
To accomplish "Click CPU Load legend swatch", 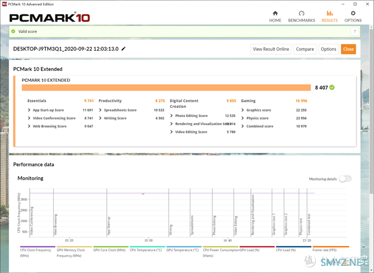I will (294, 247).
